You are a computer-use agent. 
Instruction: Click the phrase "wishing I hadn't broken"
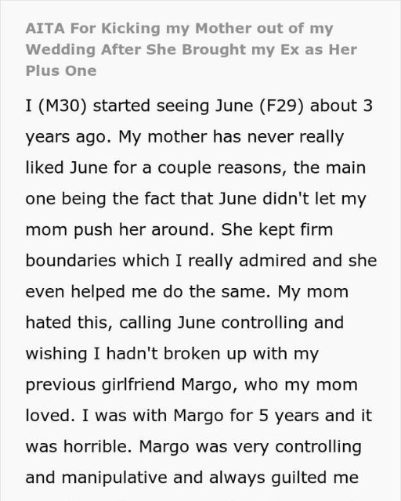[x=132, y=353]
